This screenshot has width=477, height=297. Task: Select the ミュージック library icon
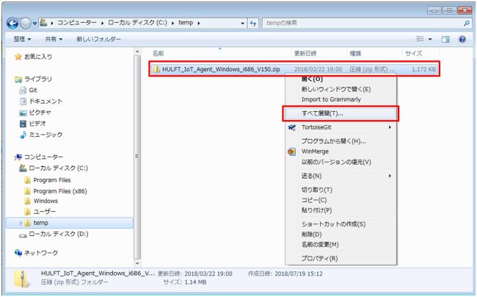pos(23,135)
